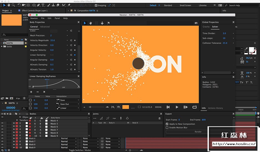Open Mask 6 Normal blend mode dropdown
The image size is (260, 152).
click(69, 138)
